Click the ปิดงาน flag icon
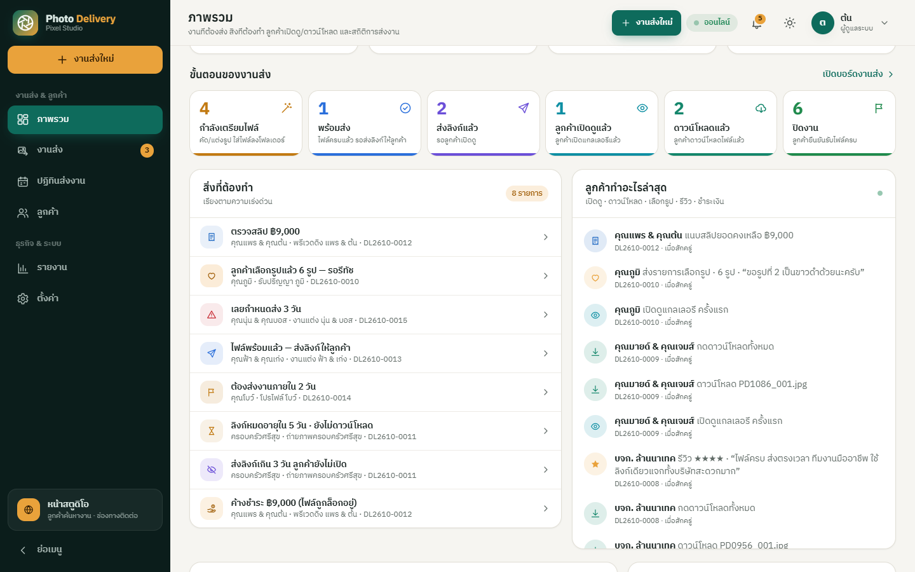Image resolution: width=915 pixels, height=572 pixels. point(879,108)
